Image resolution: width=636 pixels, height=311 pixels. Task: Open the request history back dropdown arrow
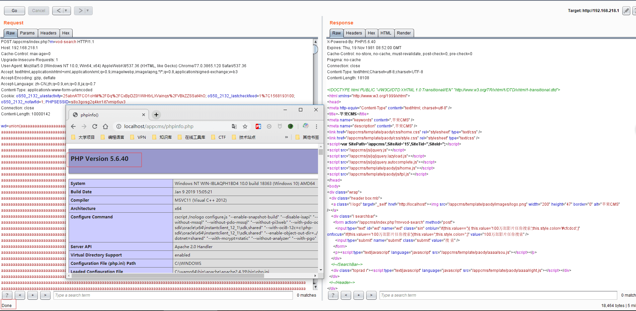pyautogui.click(x=66, y=11)
